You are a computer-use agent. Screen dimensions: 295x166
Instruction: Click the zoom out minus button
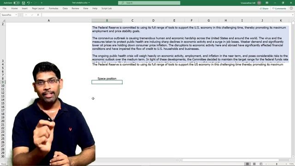click(266, 164)
